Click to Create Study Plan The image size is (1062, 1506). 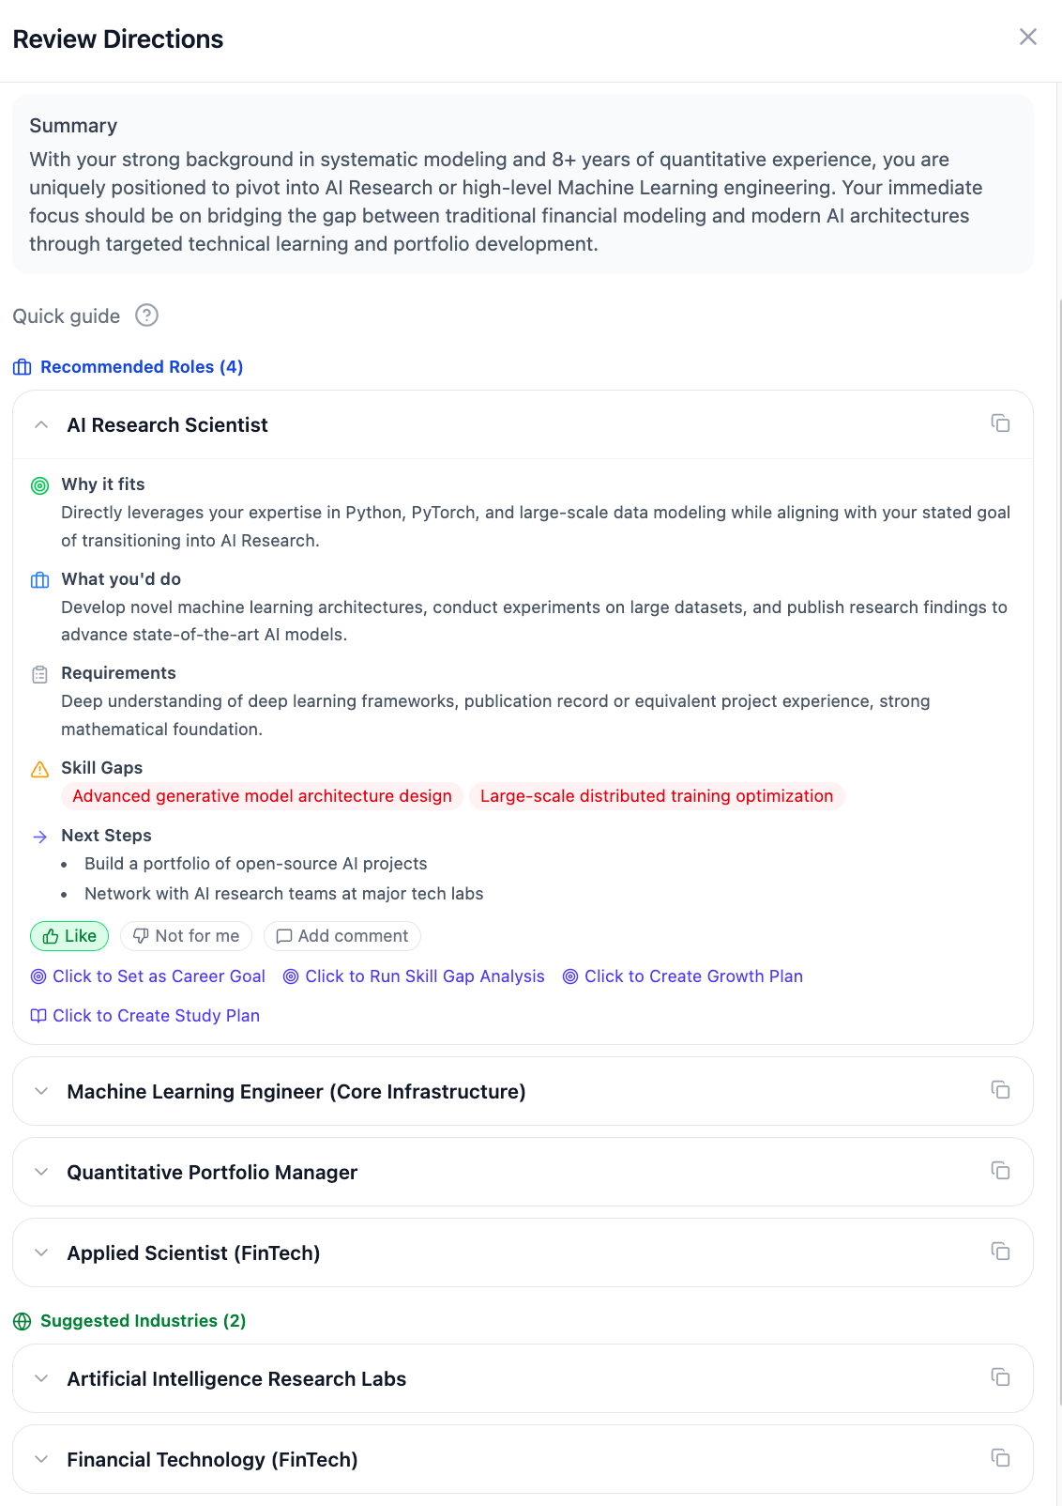pos(145,1016)
